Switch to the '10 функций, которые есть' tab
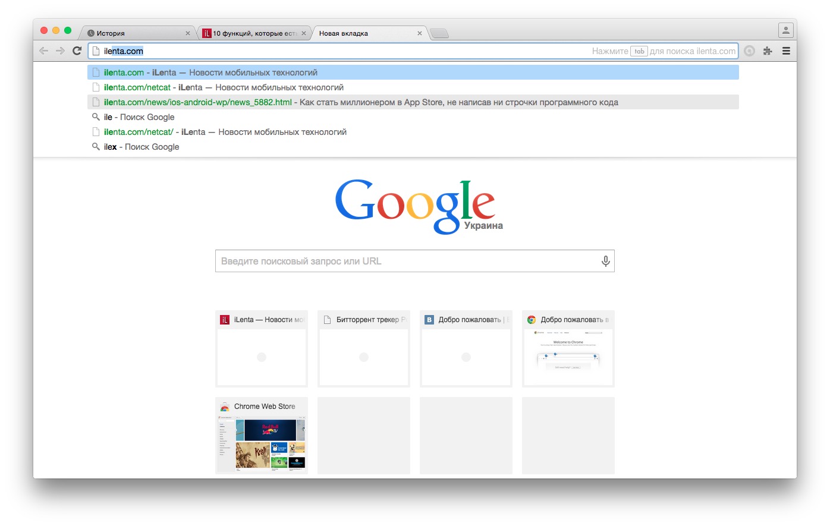Viewport: 830px width, 526px height. [x=253, y=33]
